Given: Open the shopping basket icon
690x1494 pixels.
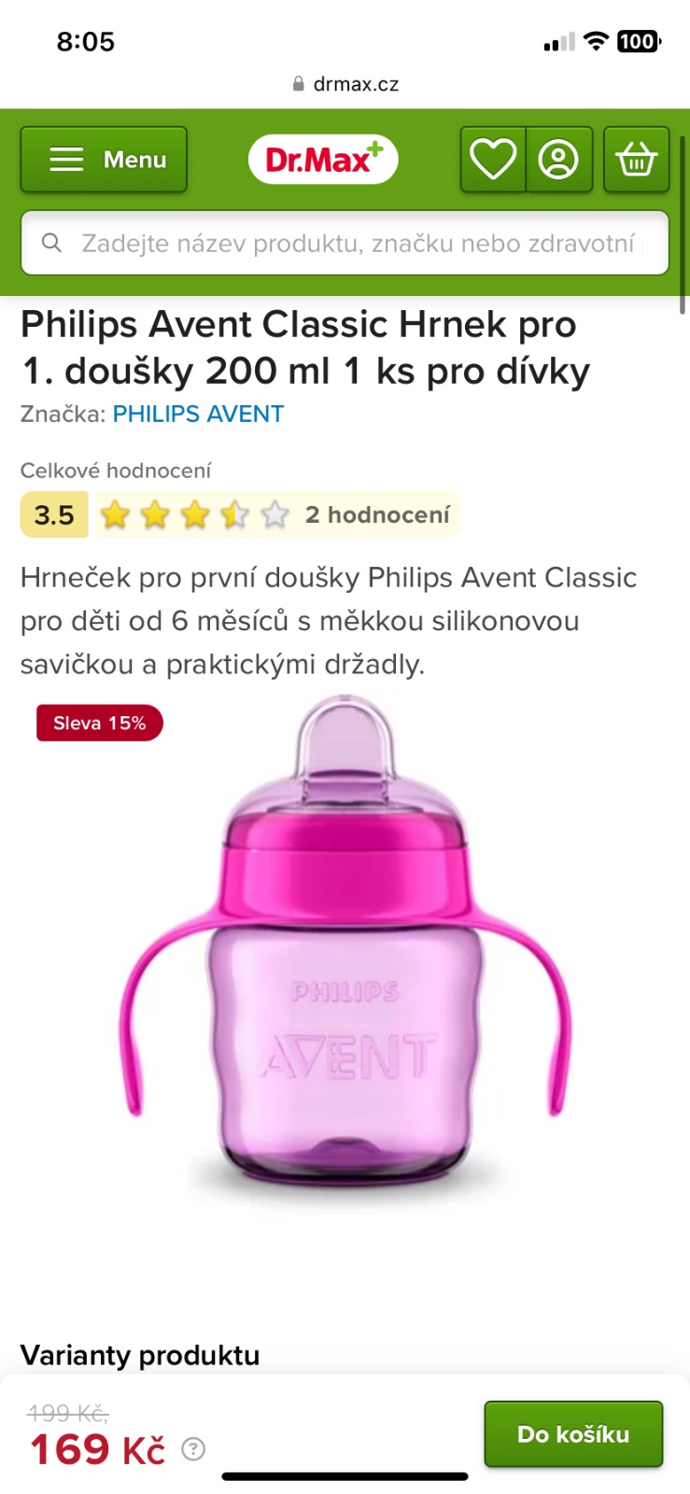Looking at the screenshot, I should tap(636, 160).
